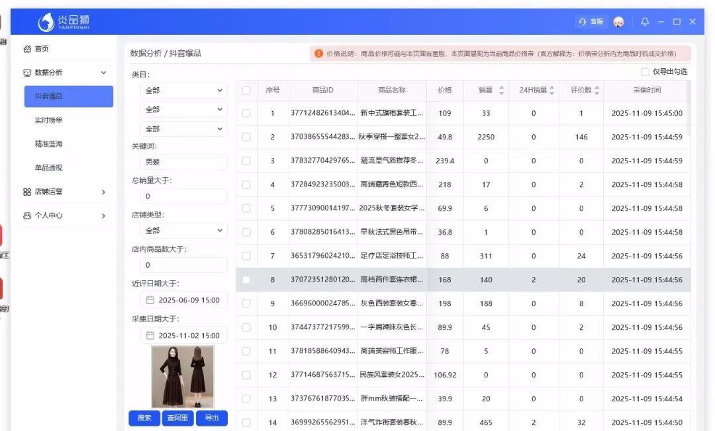Click the orange price notice warning icon
Viewport: 715px width, 431px height.
[319, 54]
